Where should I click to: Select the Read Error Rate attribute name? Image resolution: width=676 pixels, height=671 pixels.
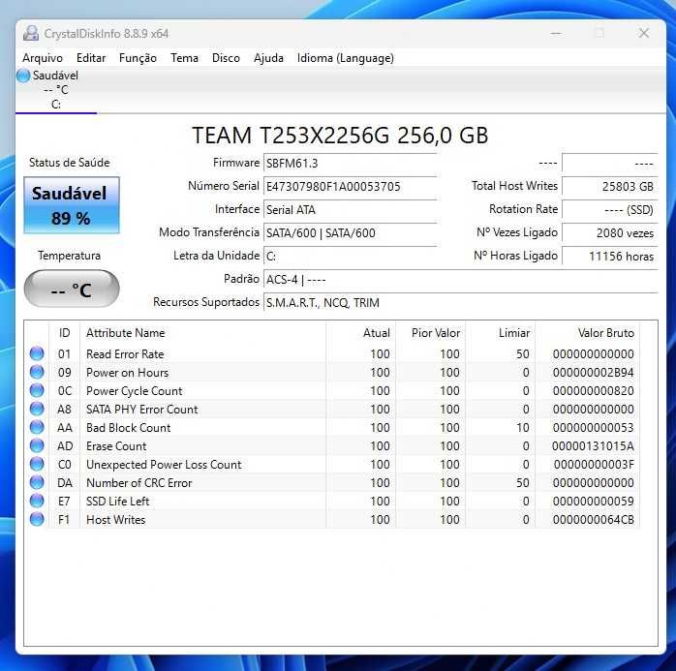point(125,354)
